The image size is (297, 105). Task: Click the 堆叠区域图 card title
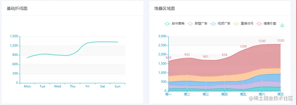click(164, 8)
